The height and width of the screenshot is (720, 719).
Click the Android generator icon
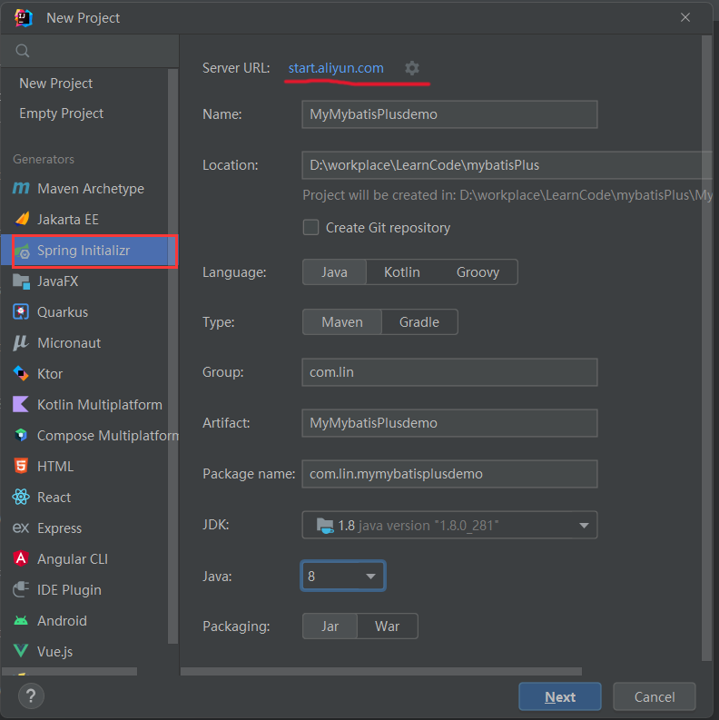tap(21, 620)
